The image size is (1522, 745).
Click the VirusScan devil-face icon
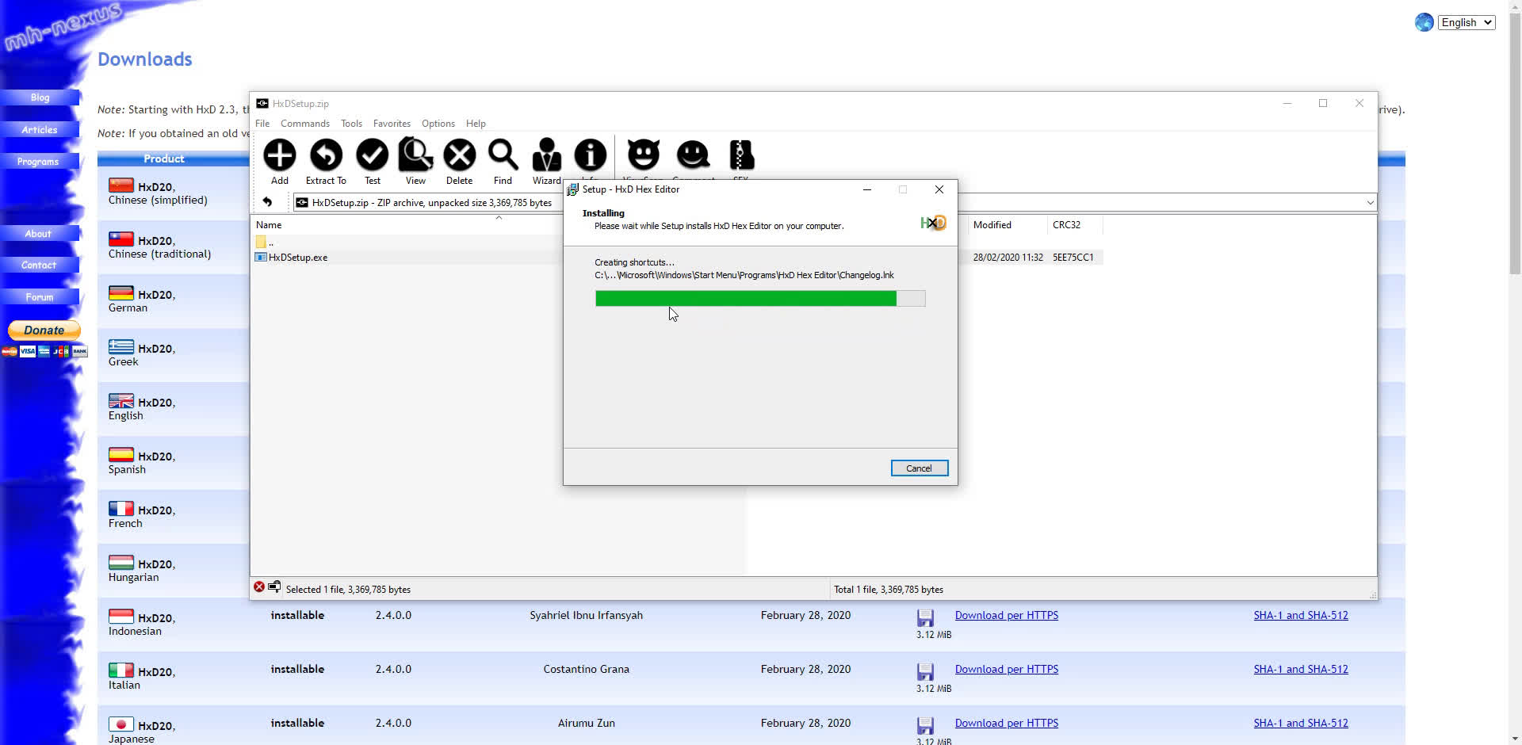(x=643, y=155)
